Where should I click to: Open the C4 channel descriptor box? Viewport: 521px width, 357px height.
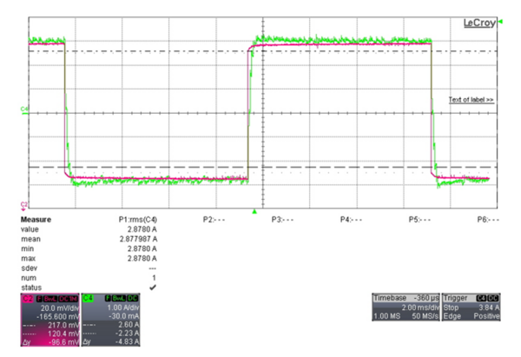(x=111, y=318)
